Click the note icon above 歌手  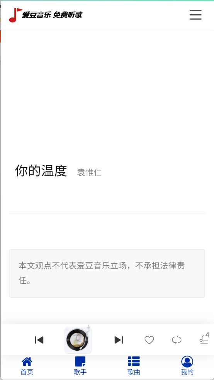coord(80,361)
